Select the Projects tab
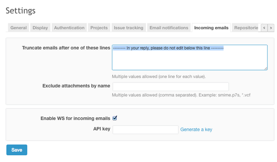Viewport: 277px width, 162px height. pyautogui.click(x=99, y=28)
